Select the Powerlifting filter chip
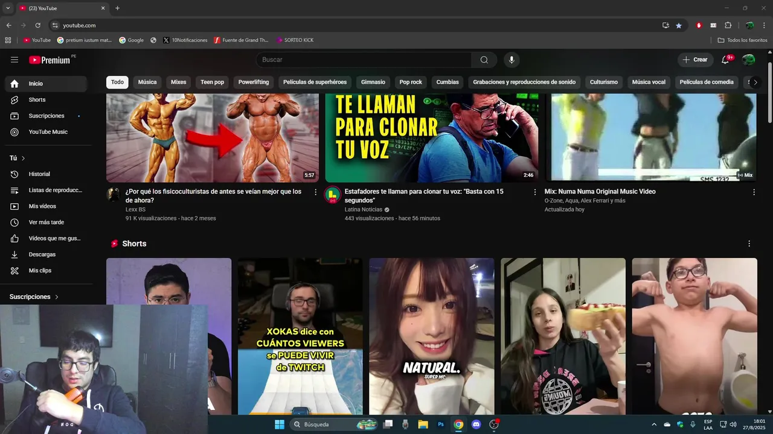This screenshot has width=773, height=434. pos(254,82)
